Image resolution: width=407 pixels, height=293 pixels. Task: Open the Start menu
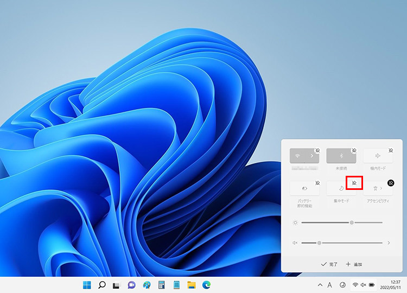click(x=87, y=285)
